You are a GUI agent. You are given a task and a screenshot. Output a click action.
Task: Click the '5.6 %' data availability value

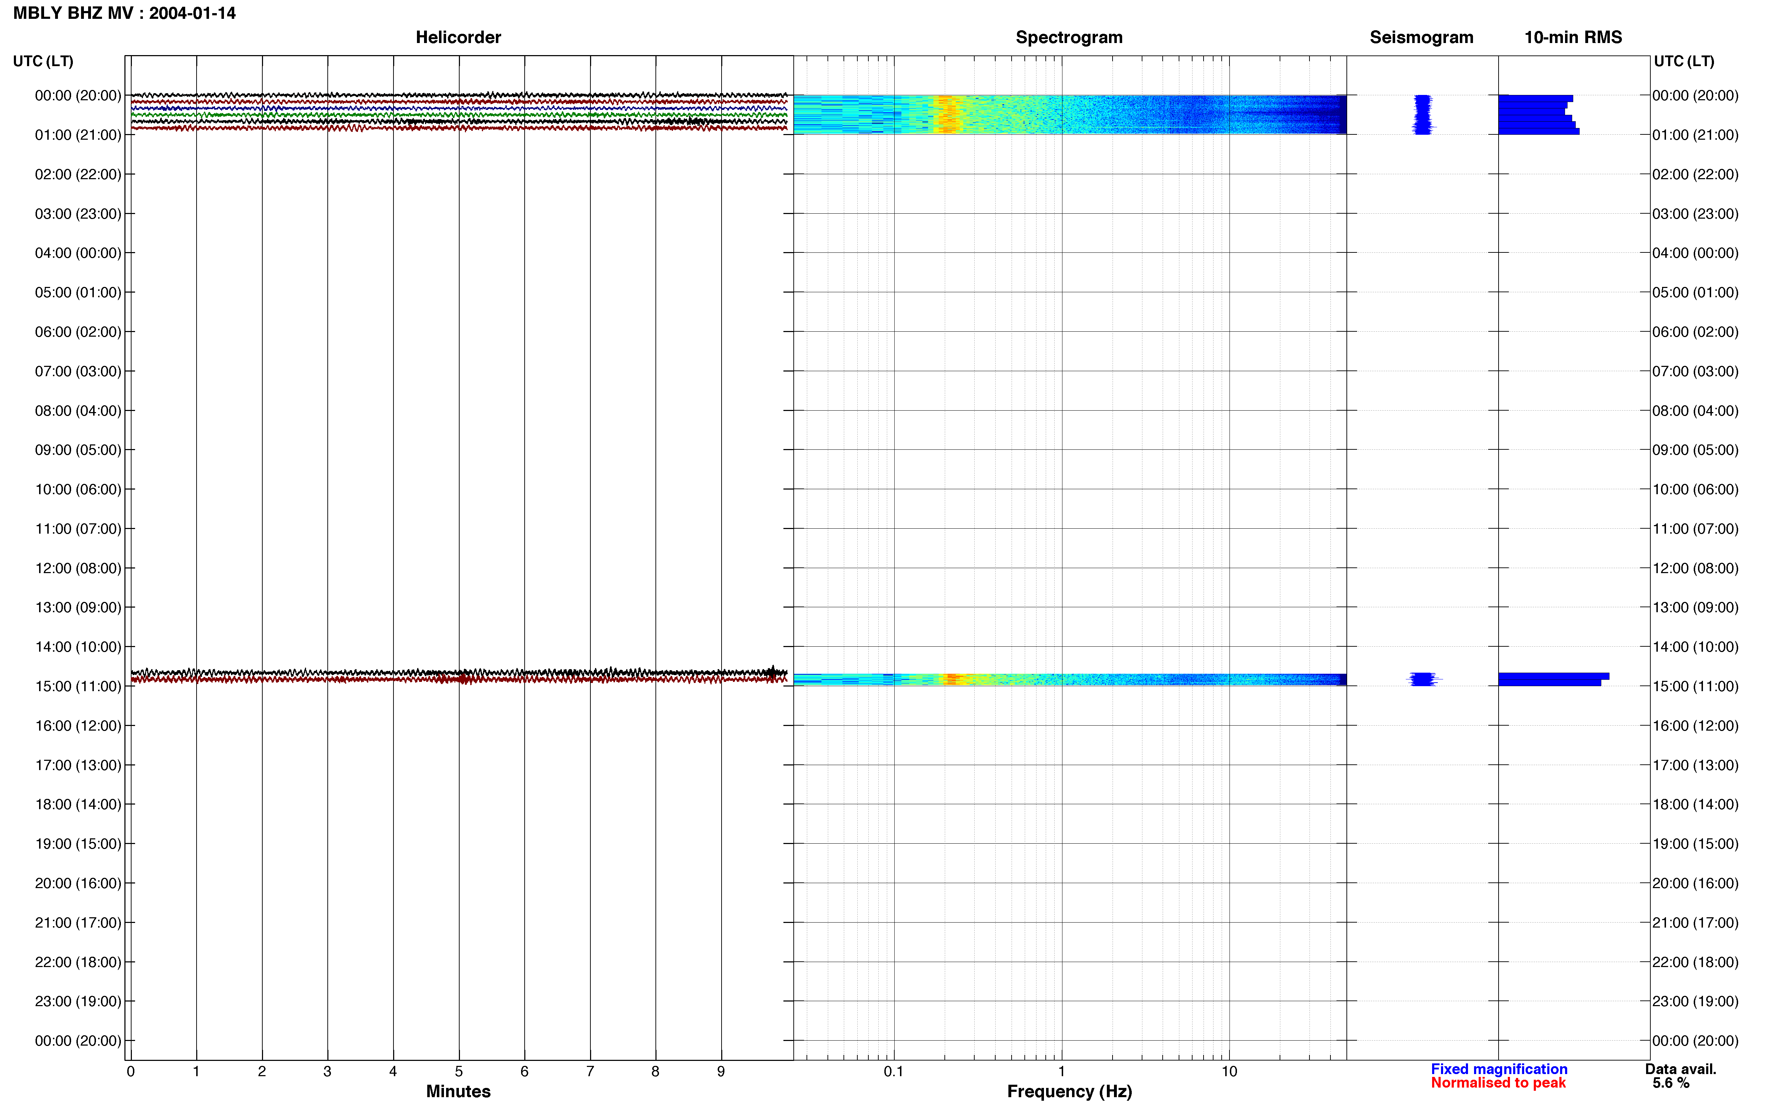coord(1670,1083)
